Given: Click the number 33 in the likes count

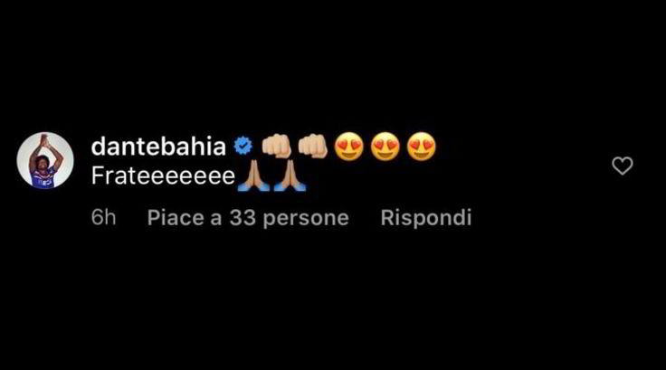Looking at the screenshot, I should pos(243,218).
